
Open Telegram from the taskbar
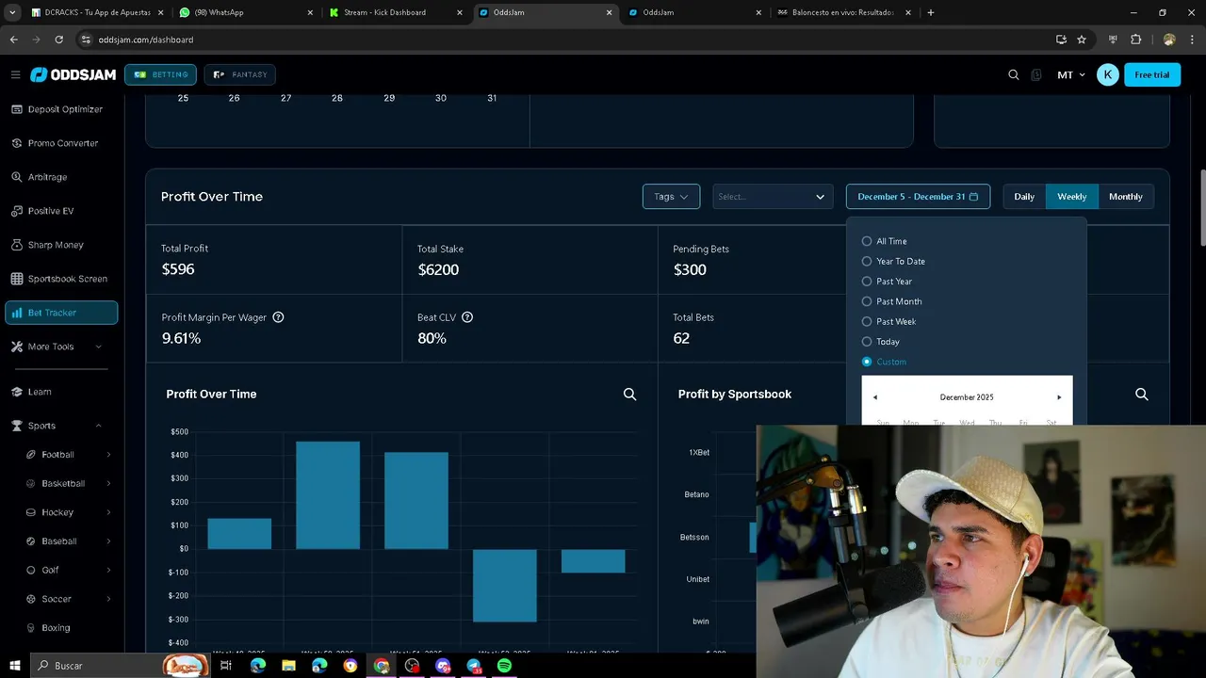coord(474,666)
